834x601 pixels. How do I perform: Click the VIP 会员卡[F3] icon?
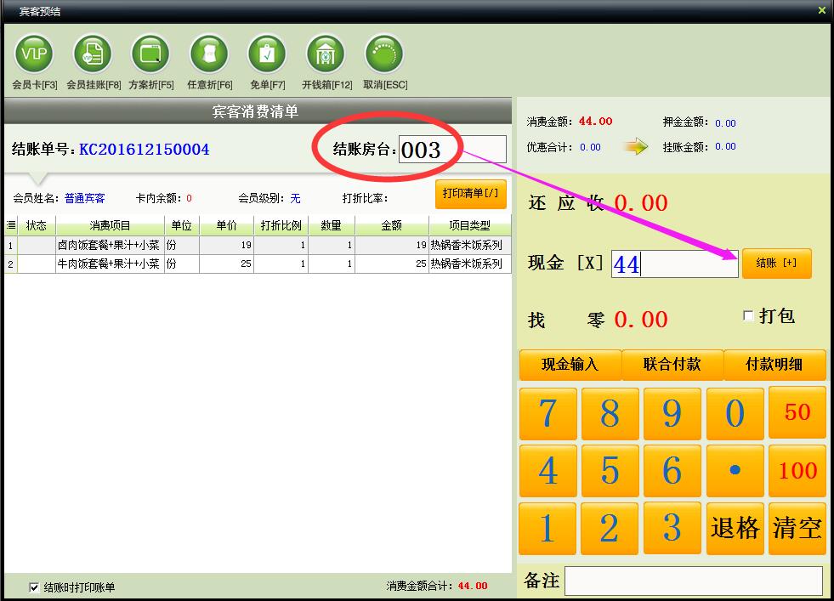point(34,55)
